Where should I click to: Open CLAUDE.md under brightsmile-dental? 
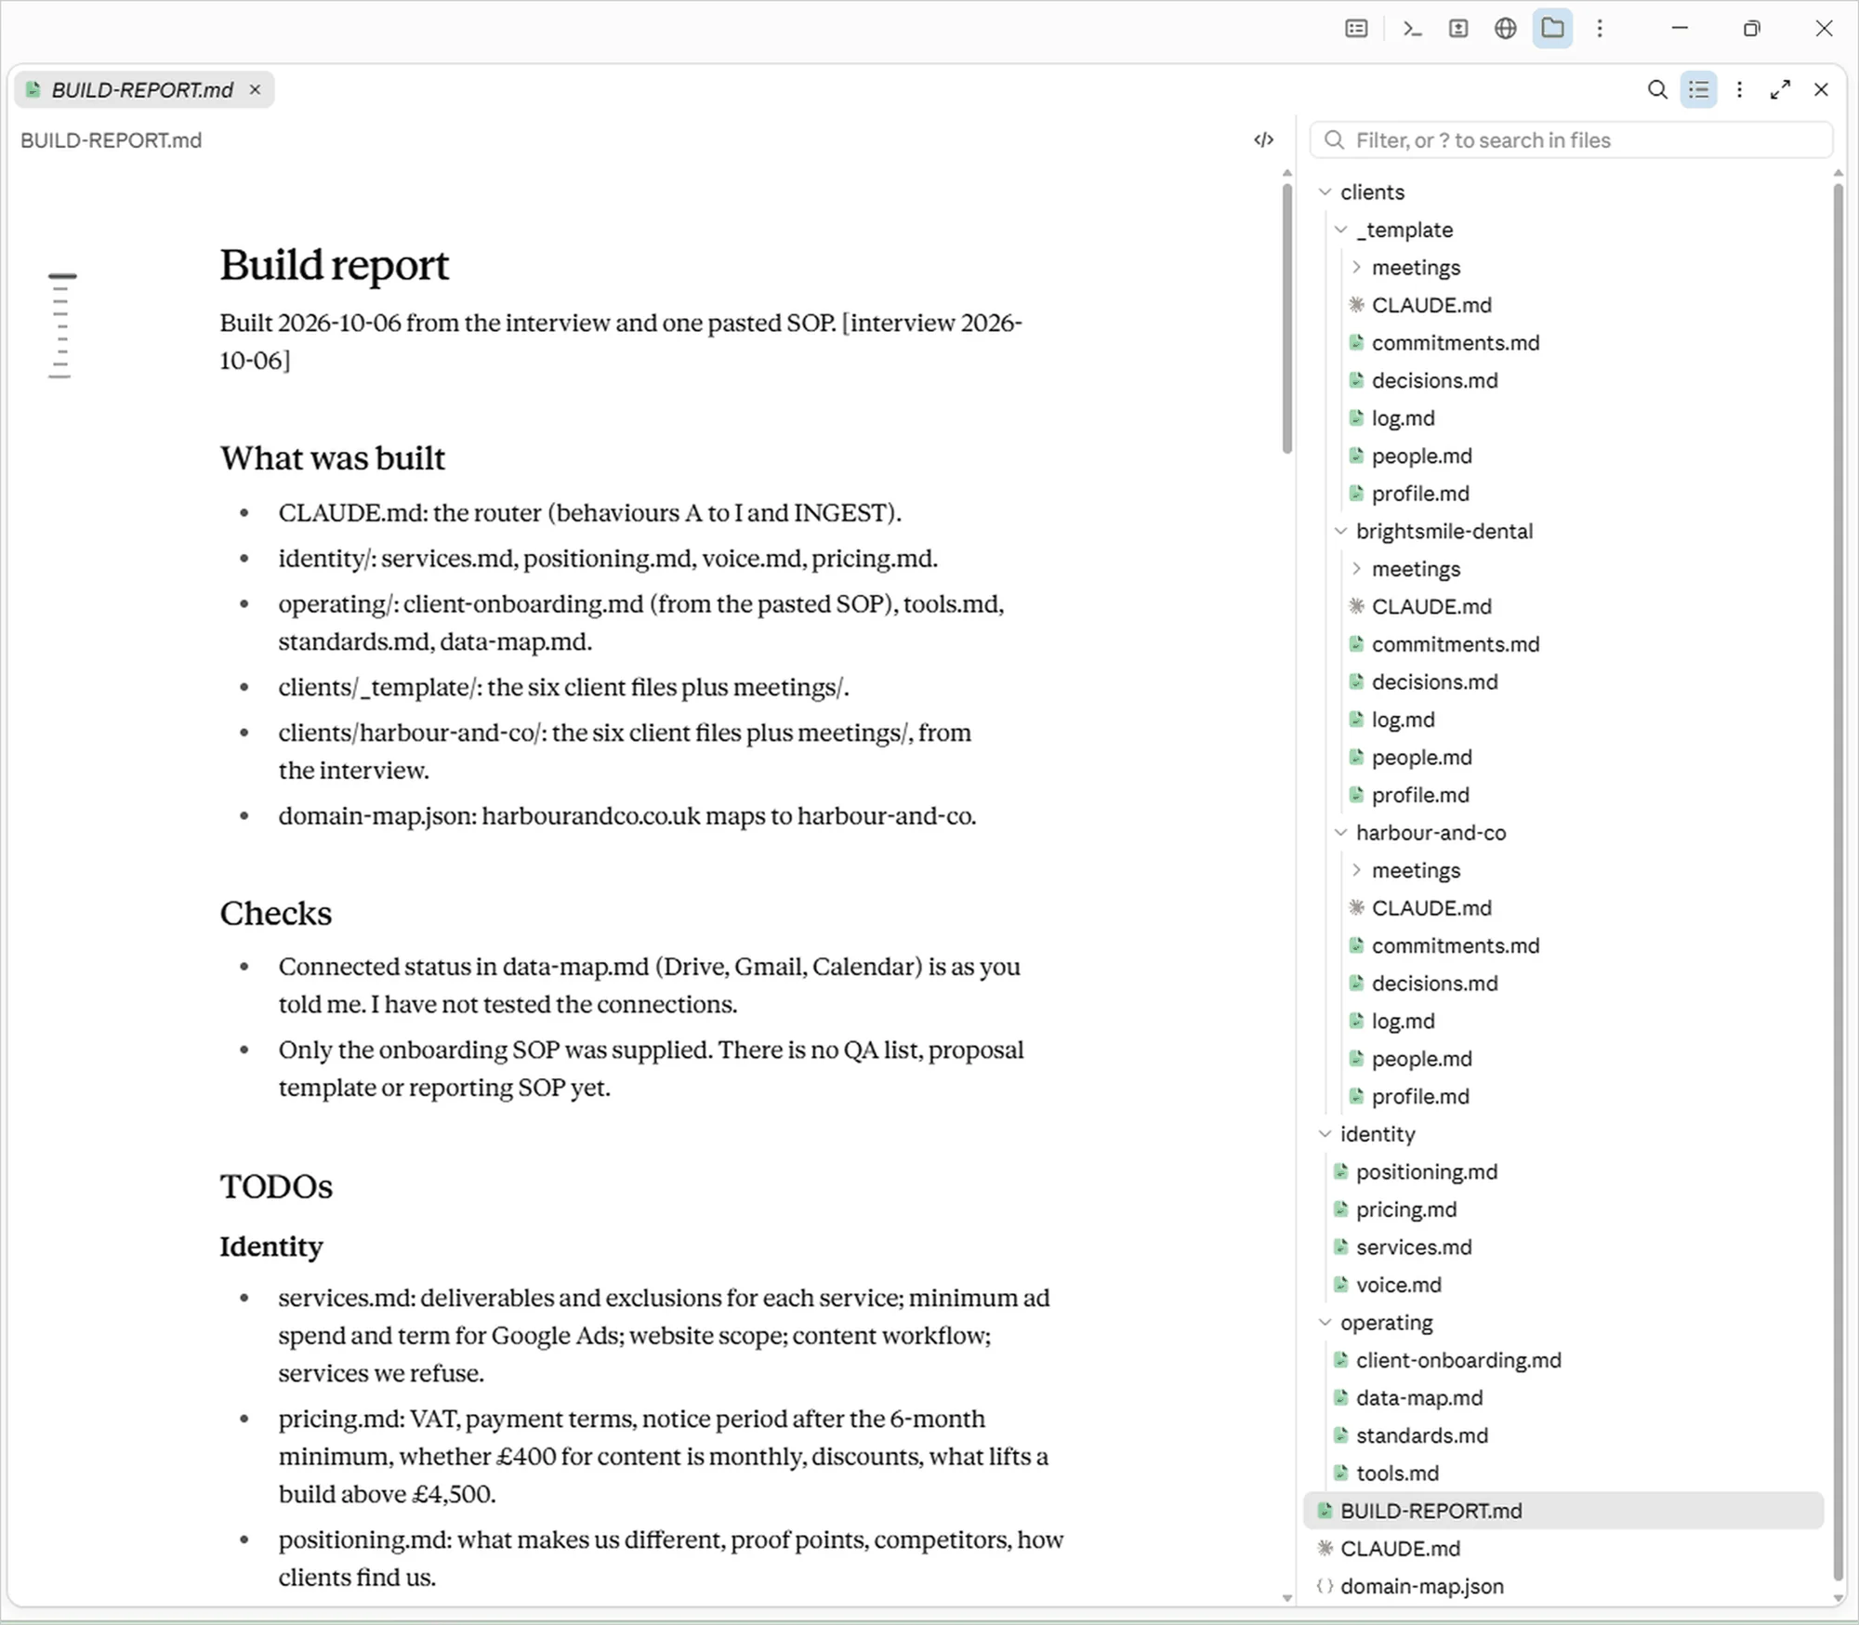[x=1431, y=606]
